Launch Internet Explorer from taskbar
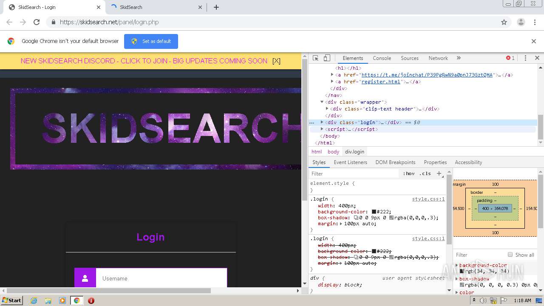 coord(34,300)
